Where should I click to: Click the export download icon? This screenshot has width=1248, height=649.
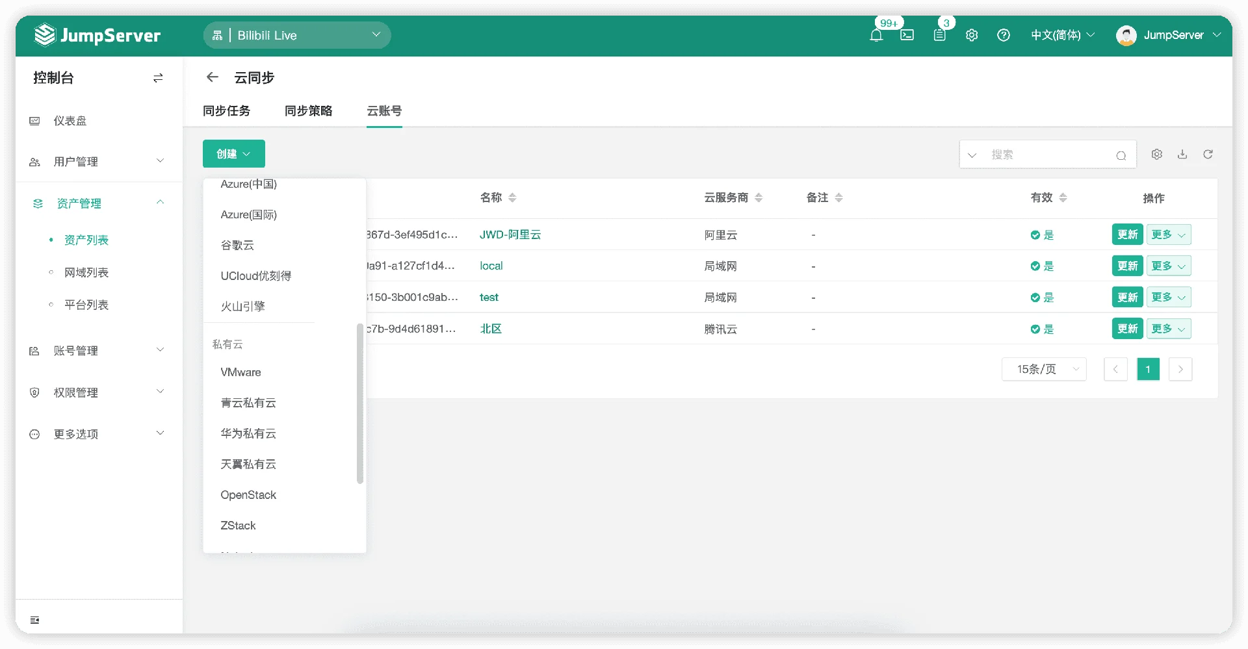[x=1182, y=154]
